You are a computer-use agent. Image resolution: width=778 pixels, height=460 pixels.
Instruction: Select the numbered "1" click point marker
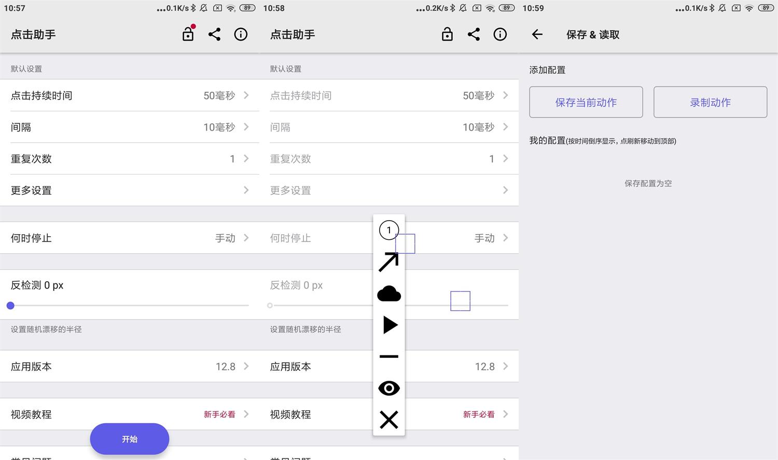click(388, 229)
